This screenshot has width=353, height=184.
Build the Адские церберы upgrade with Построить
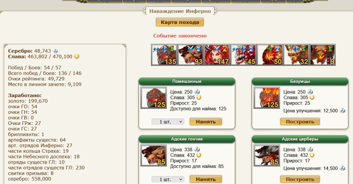click(x=300, y=179)
